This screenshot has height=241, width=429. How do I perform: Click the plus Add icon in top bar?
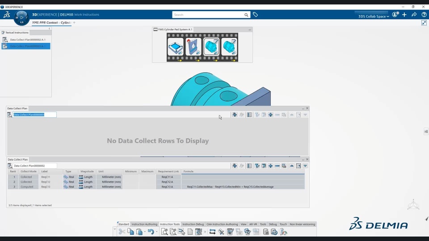tap(404, 14)
